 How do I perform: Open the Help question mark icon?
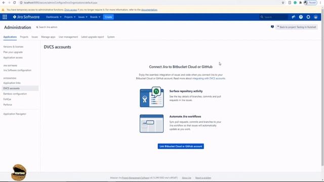tap(301, 17)
